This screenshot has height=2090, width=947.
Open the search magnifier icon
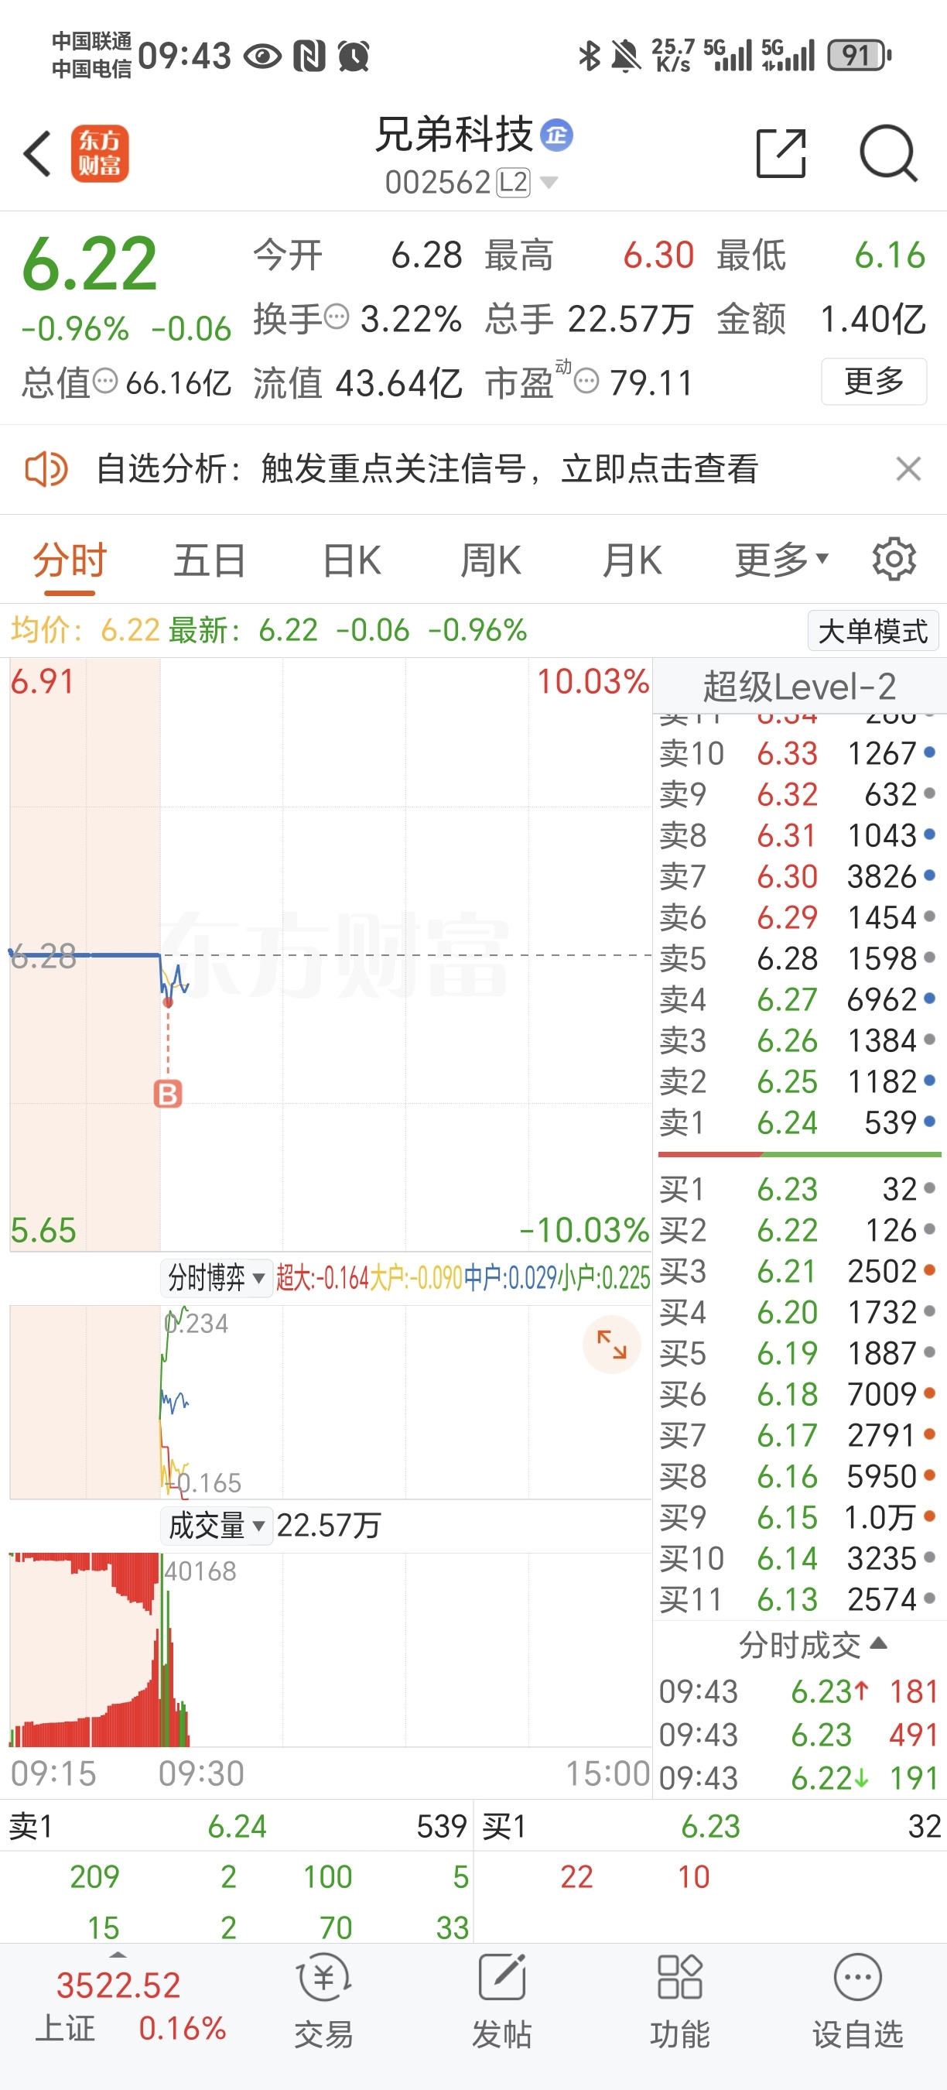coord(888,153)
